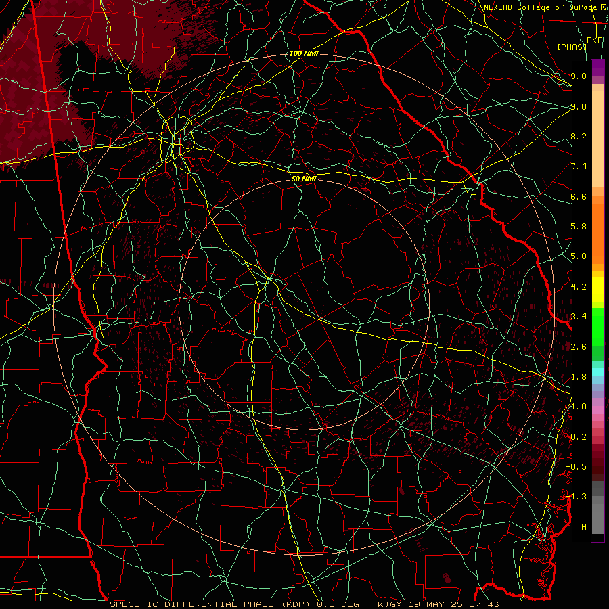The image size is (609, 609).
Task: Click the 1.8 scale label
Action: coord(579,377)
